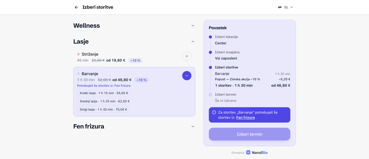Click the empty Izberi termin step circle
Image resolution: width=369 pixels, height=159 pixels.
click(210, 94)
